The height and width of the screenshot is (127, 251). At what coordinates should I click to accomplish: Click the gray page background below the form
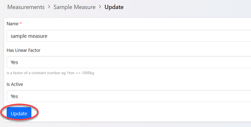[125, 124]
